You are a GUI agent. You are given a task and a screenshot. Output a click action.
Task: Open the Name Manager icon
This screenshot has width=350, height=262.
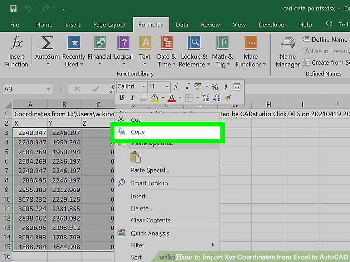click(287, 43)
